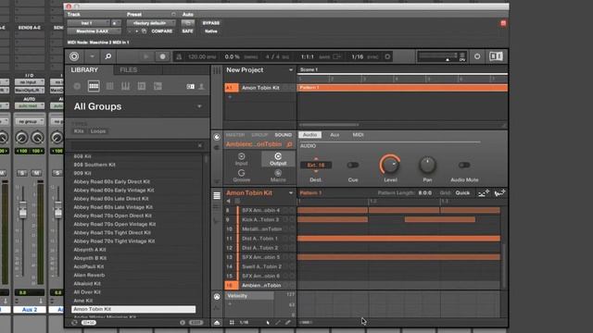
Task: Toggle the loop indicator at transport right
Action: tap(387, 56)
